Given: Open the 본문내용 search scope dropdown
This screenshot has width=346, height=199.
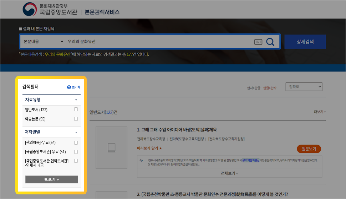Looking at the screenshot, I should 43,42.
